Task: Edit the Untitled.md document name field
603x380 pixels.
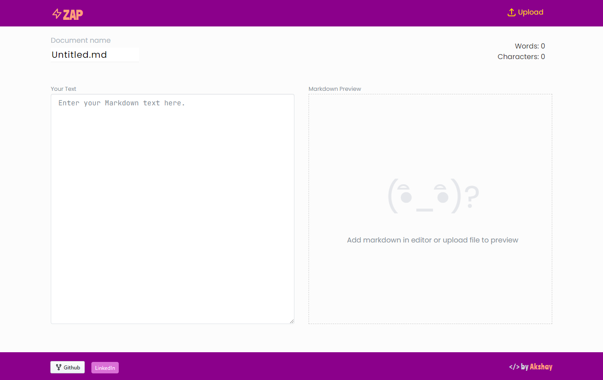Action: tap(95, 55)
